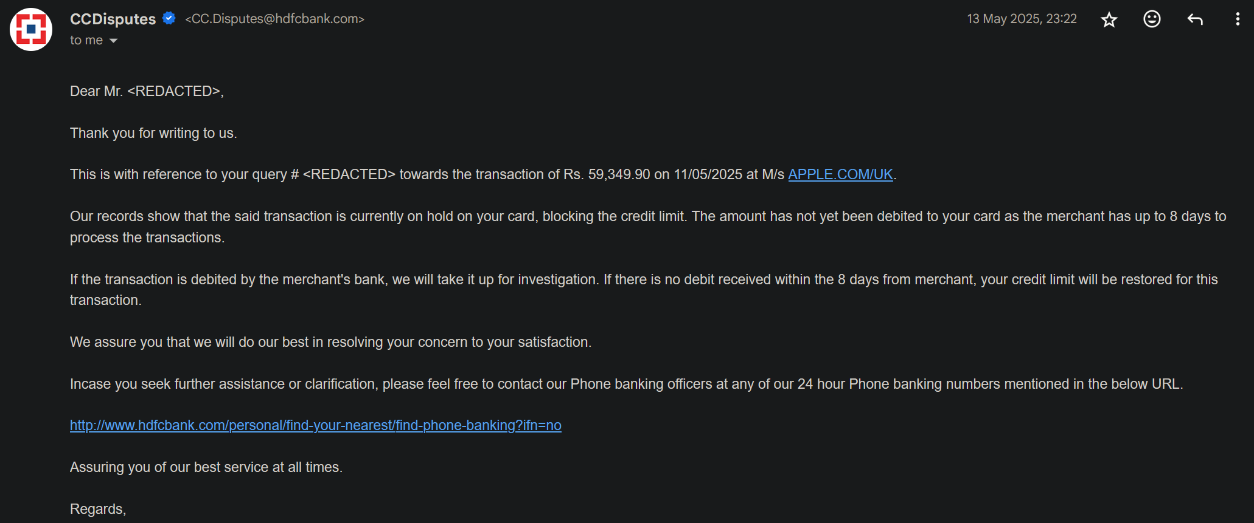The image size is (1254, 523).
Task: Open the three-dot more options menu
Action: click(x=1237, y=19)
